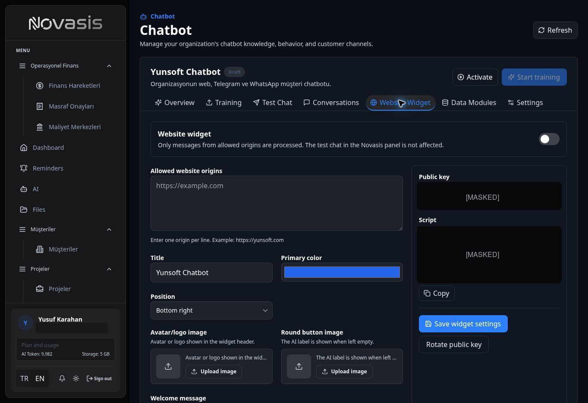Click the Reminders alarm bell icon
This screenshot has width=588, height=403.
pos(24,168)
